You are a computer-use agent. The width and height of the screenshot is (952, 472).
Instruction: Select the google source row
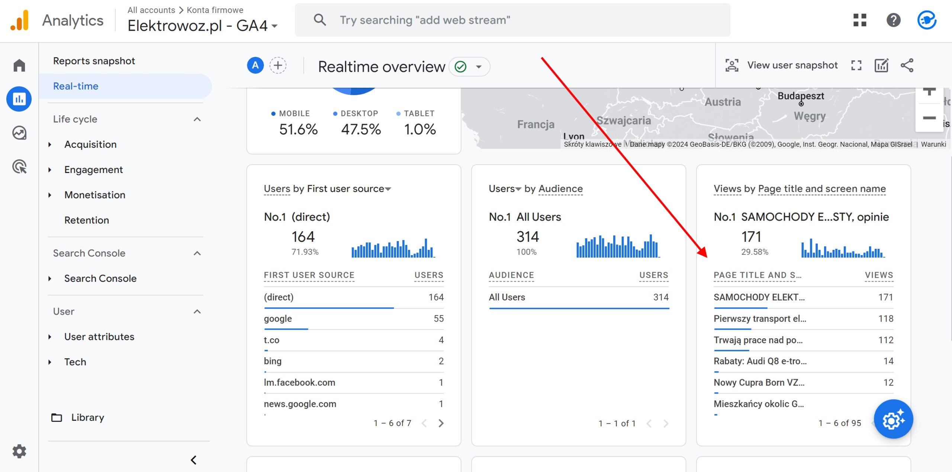click(354, 319)
